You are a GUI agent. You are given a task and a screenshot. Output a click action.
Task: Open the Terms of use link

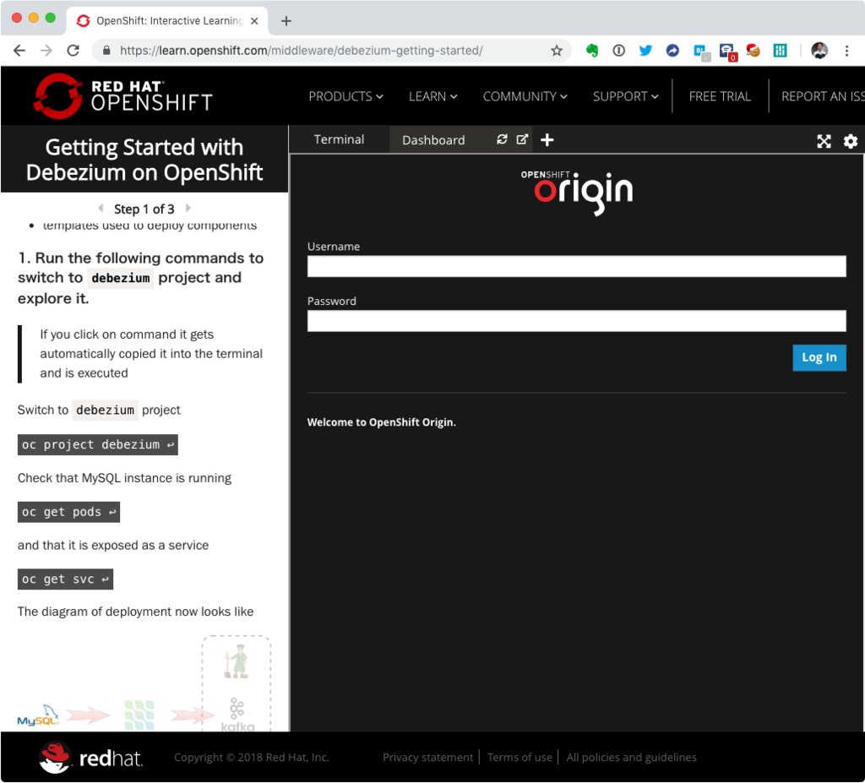pos(520,758)
